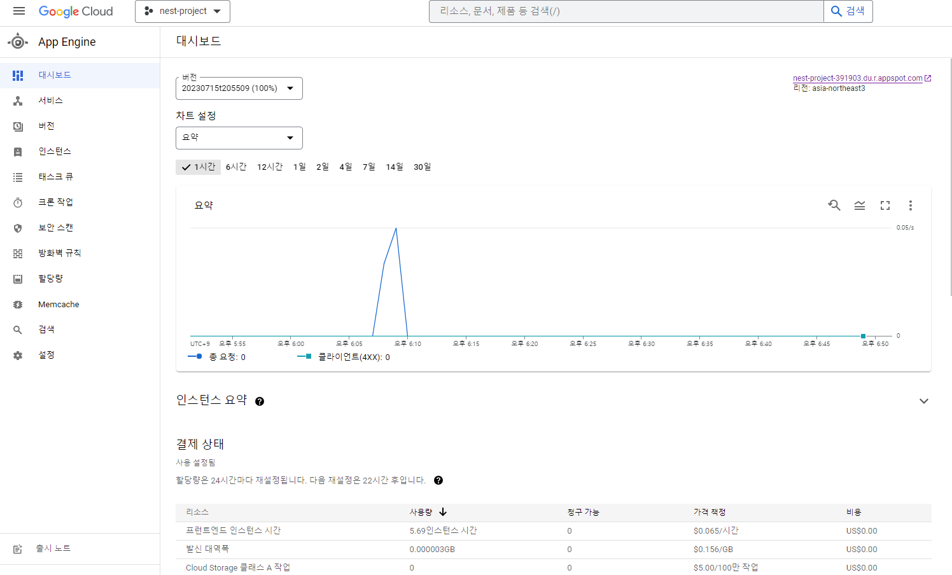Click the 크론 작업 timer icon
The image size is (952, 575).
18,202
